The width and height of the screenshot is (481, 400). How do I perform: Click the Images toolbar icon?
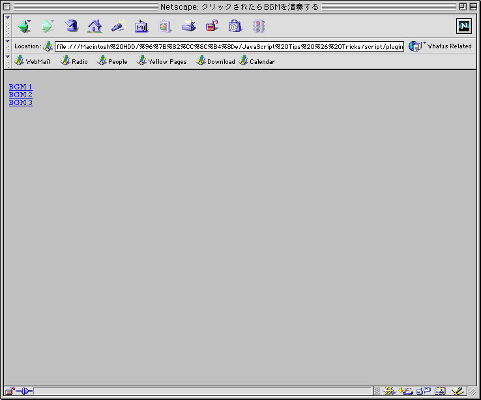tap(164, 26)
